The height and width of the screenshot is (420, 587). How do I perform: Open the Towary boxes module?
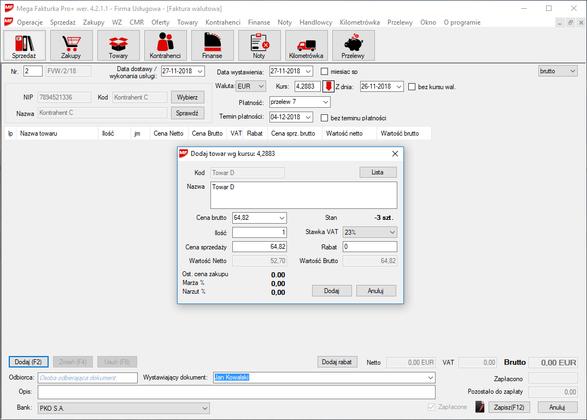point(118,45)
